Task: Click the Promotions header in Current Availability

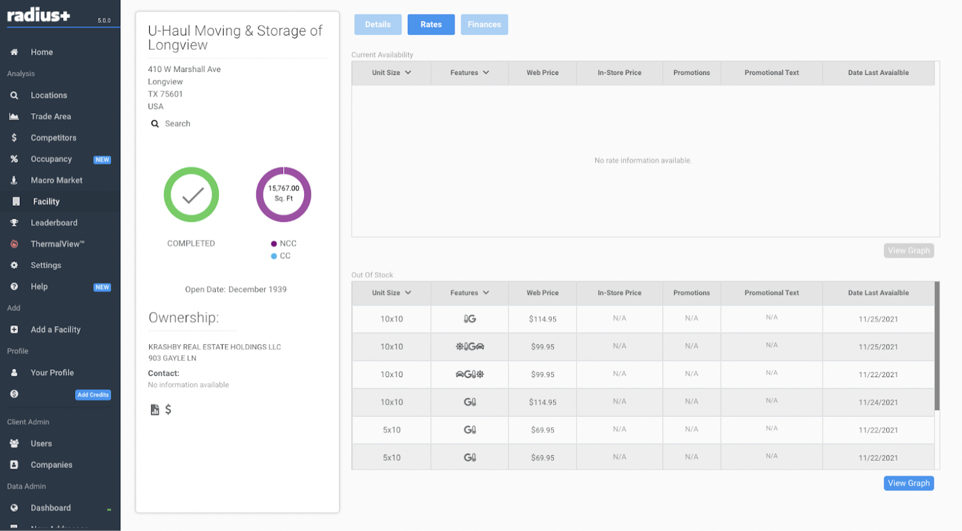Action: coord(691,73)
